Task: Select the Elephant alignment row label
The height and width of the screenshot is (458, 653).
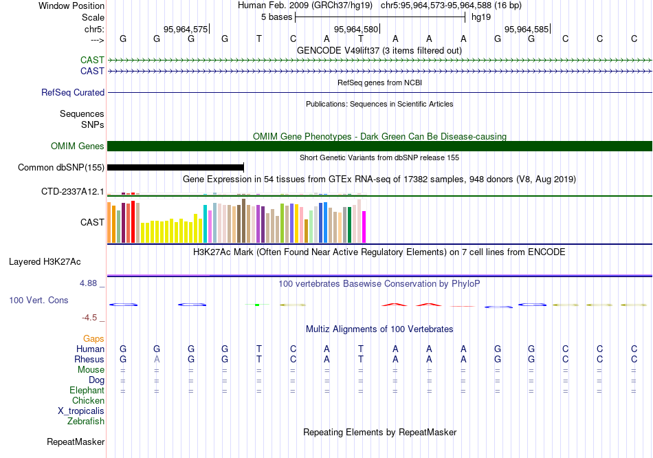Action: [x=87, y=391]
